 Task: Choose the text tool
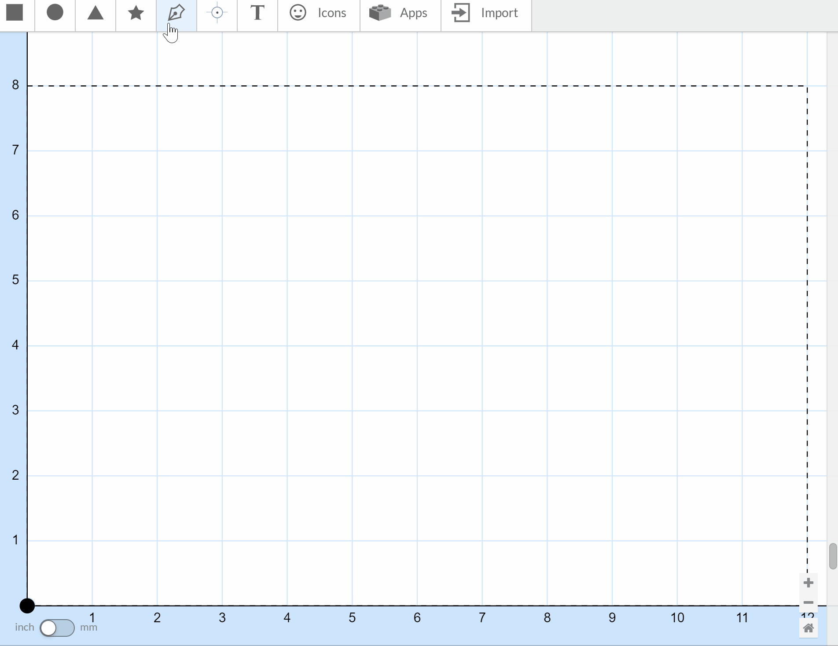(257, 13)
